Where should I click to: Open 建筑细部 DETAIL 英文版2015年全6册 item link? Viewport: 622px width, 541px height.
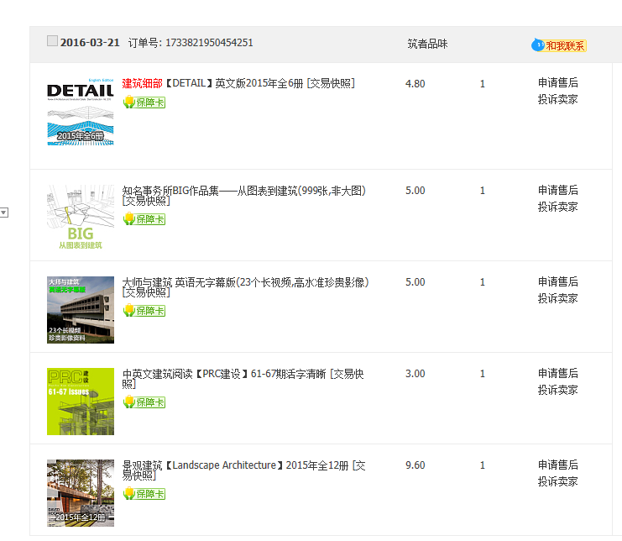[x=213, y=84]
